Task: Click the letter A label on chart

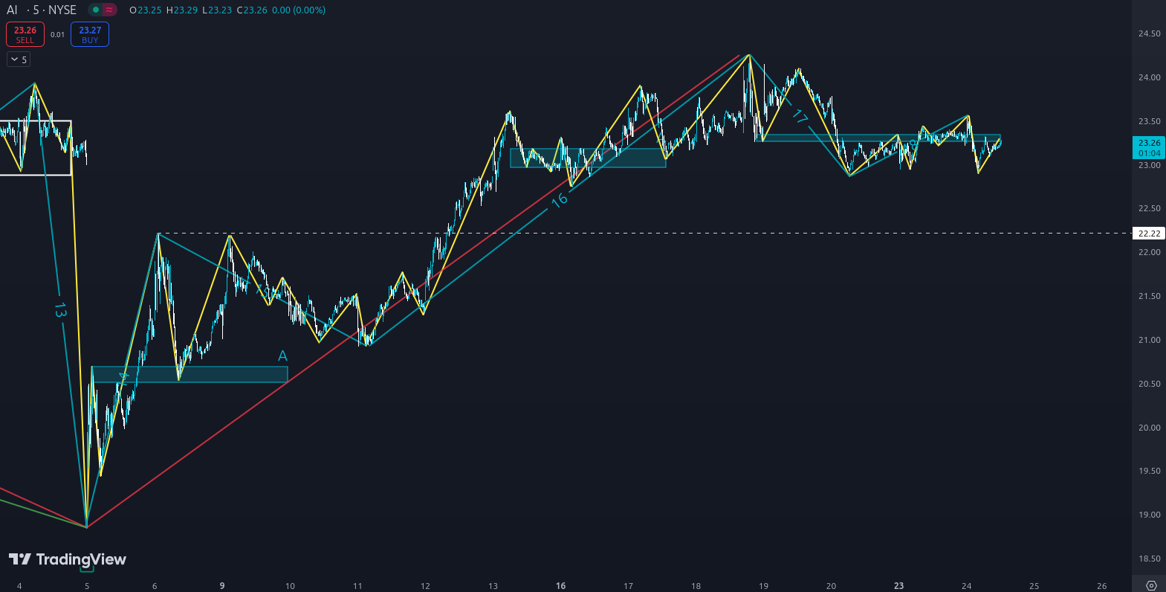Action: (282, 356)
